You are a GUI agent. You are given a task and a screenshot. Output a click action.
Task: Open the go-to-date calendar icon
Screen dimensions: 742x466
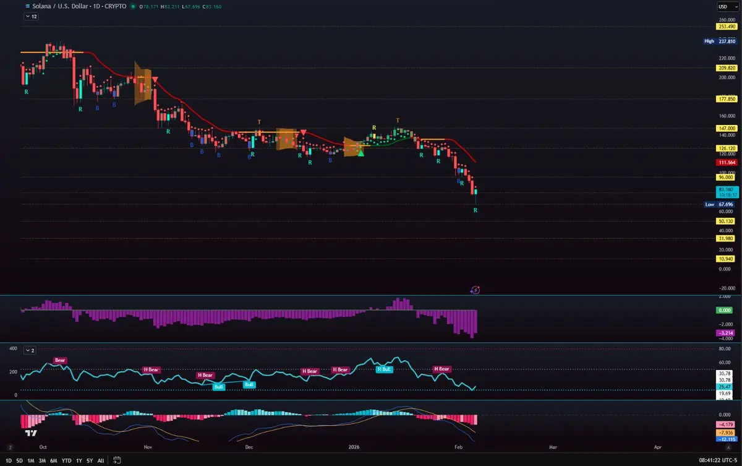click(x=117, y=460)
